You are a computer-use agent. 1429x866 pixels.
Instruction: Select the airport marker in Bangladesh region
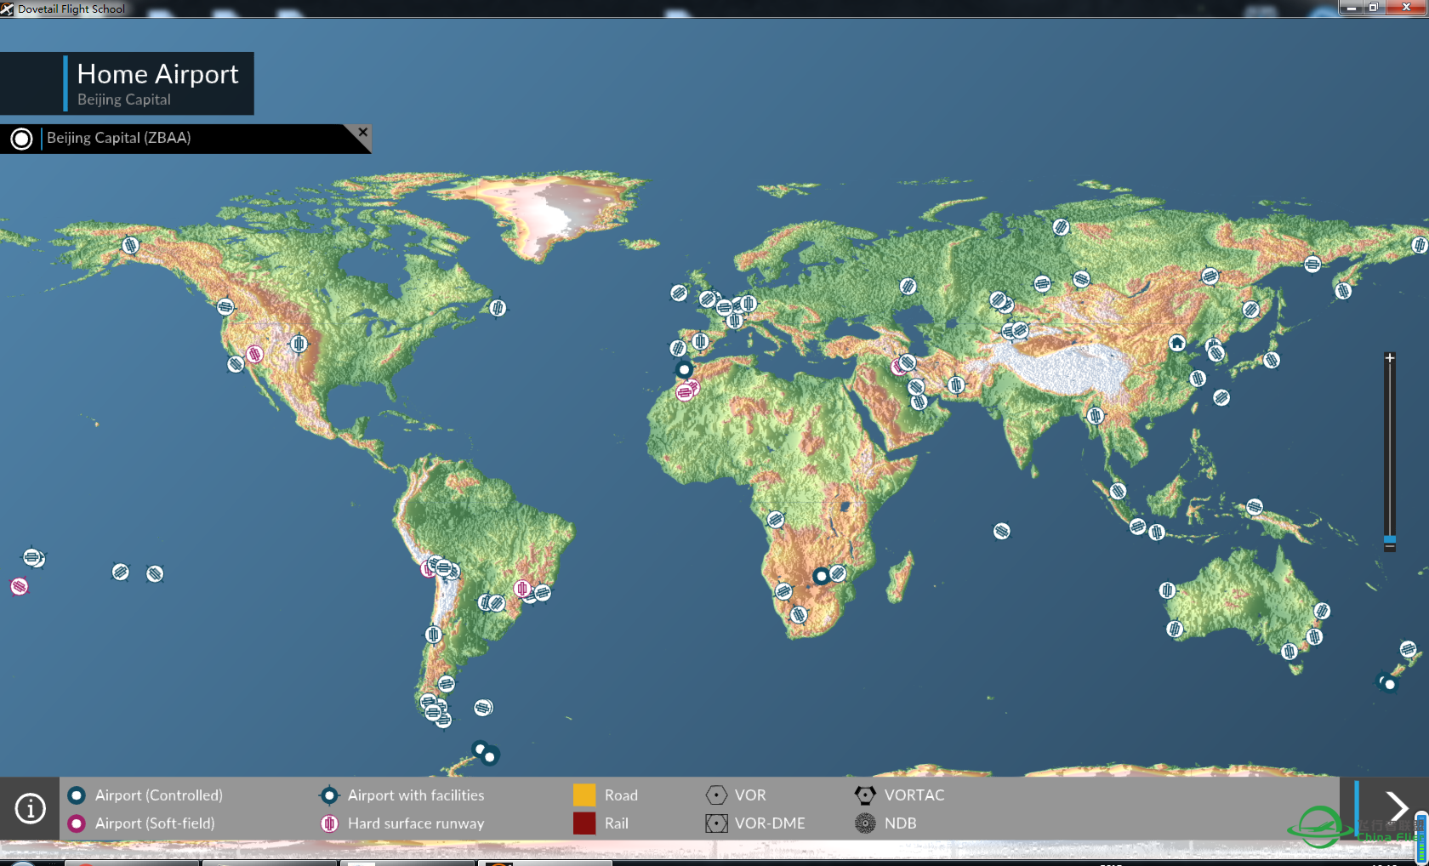click(x=1096, y=416)
